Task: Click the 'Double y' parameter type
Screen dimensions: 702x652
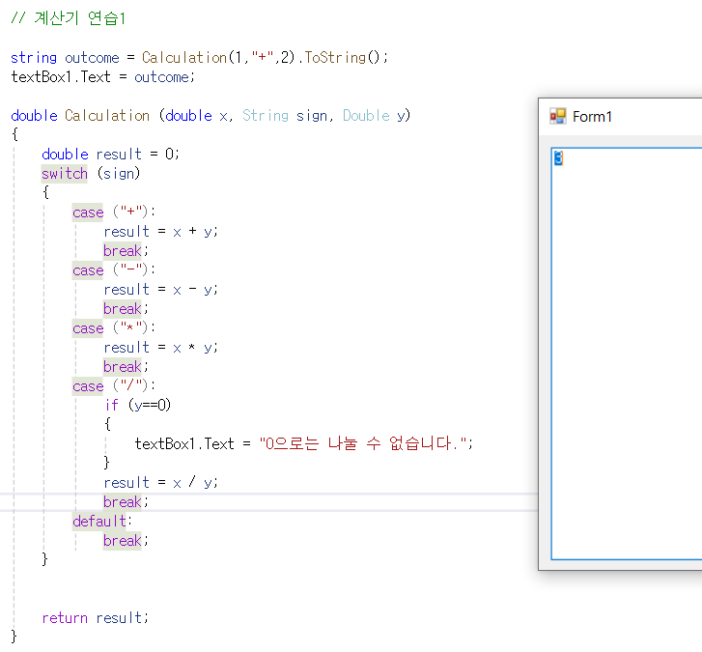Action: click(x=366, y=116)
